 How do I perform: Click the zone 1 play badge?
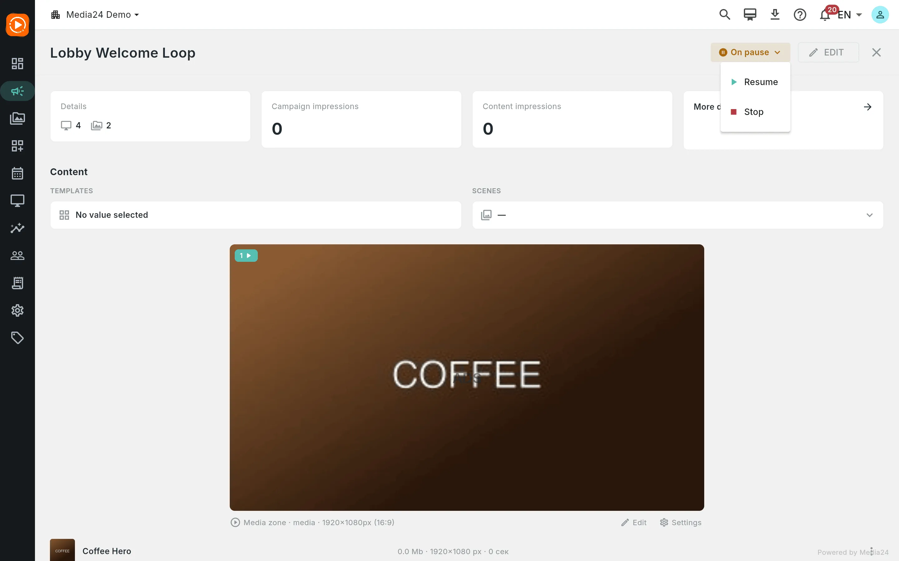click(x=246, y=255)
